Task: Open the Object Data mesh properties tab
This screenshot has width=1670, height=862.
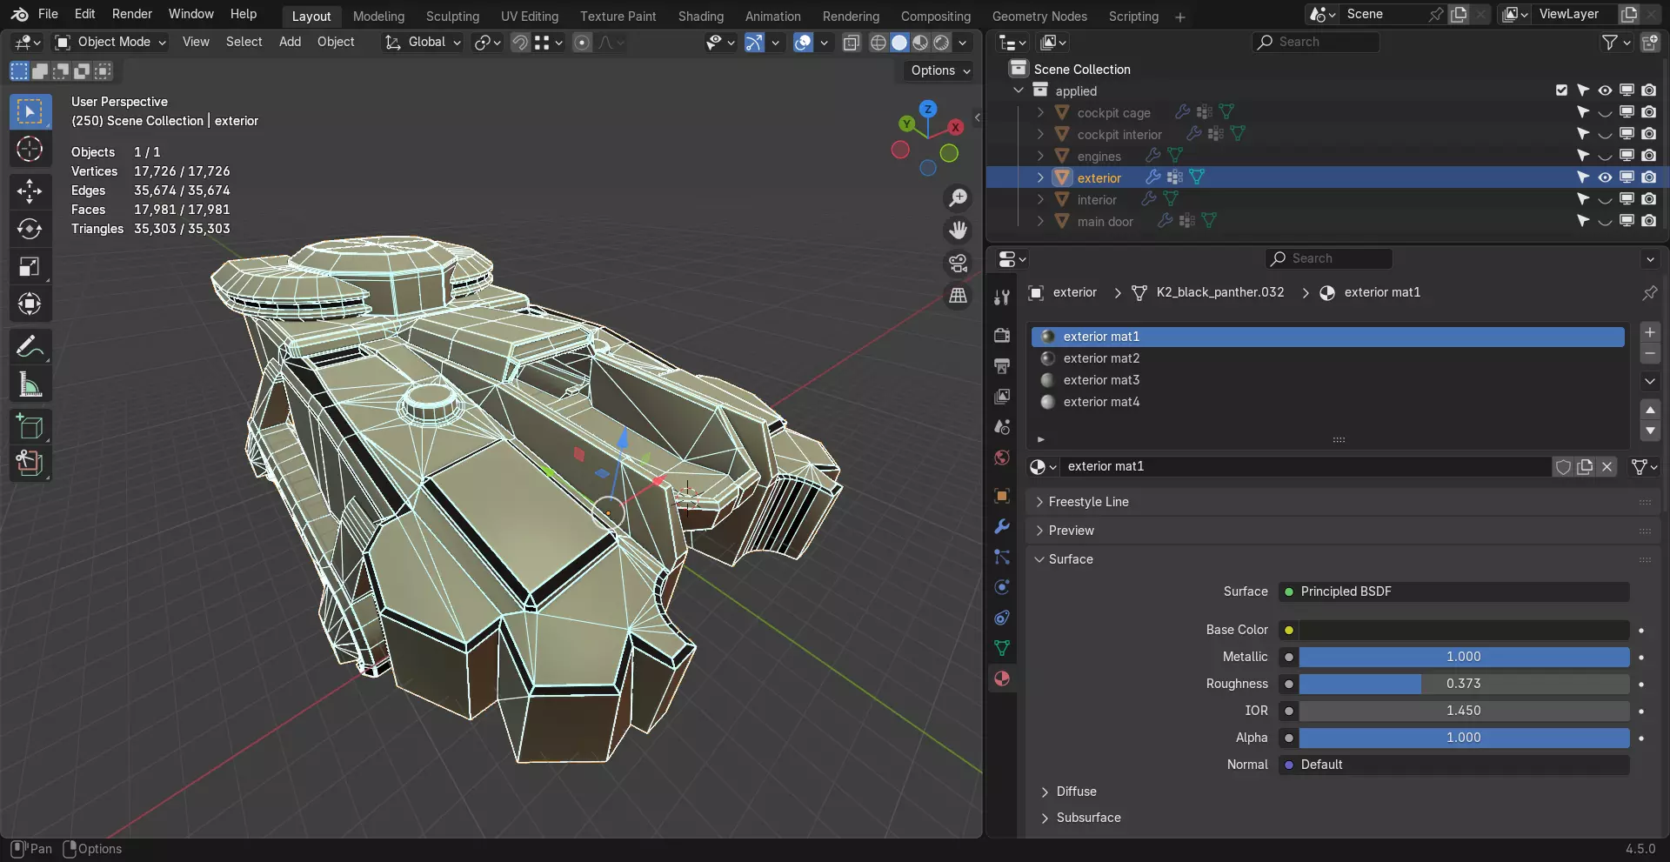Action: point(1002,648)
